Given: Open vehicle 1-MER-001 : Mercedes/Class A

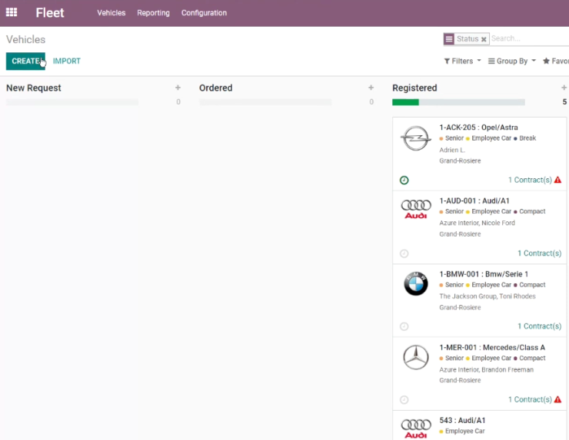Looking at the screenshot, I should click(x=492, y=347).
